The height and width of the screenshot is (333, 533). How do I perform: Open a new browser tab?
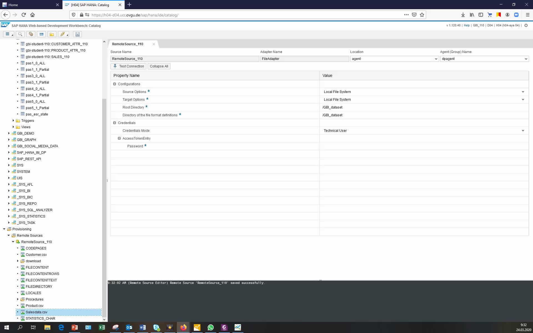129,5
